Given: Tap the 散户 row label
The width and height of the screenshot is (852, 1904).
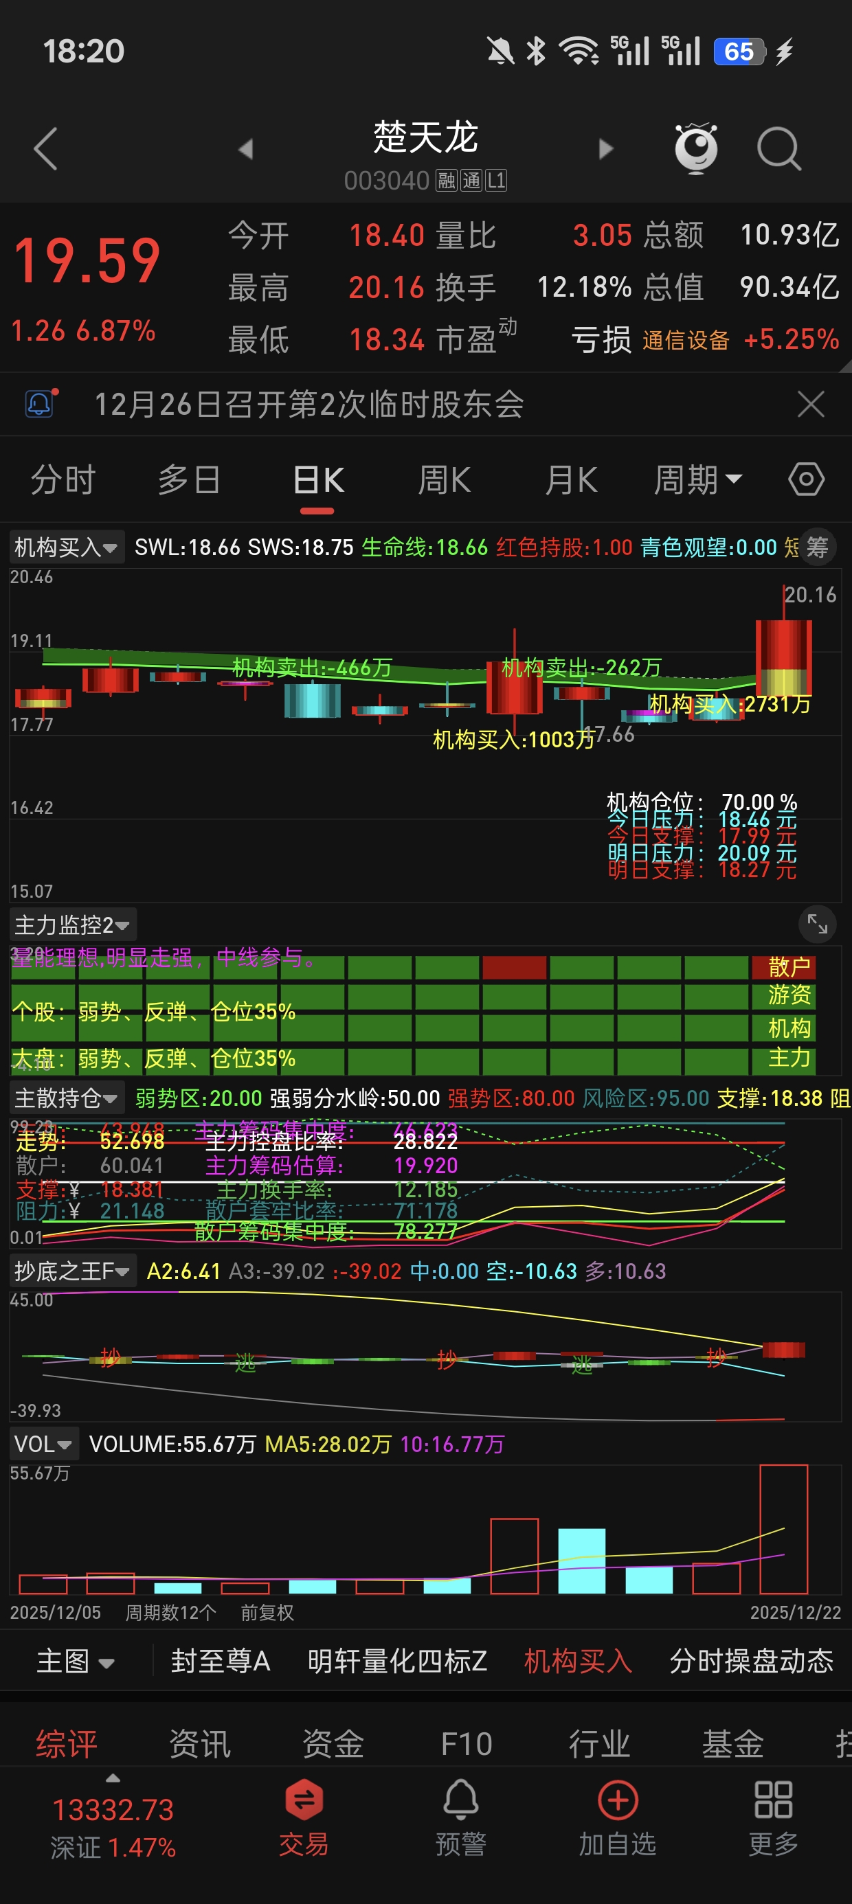Looking at the screenshot, I should (x=789, y=967).
